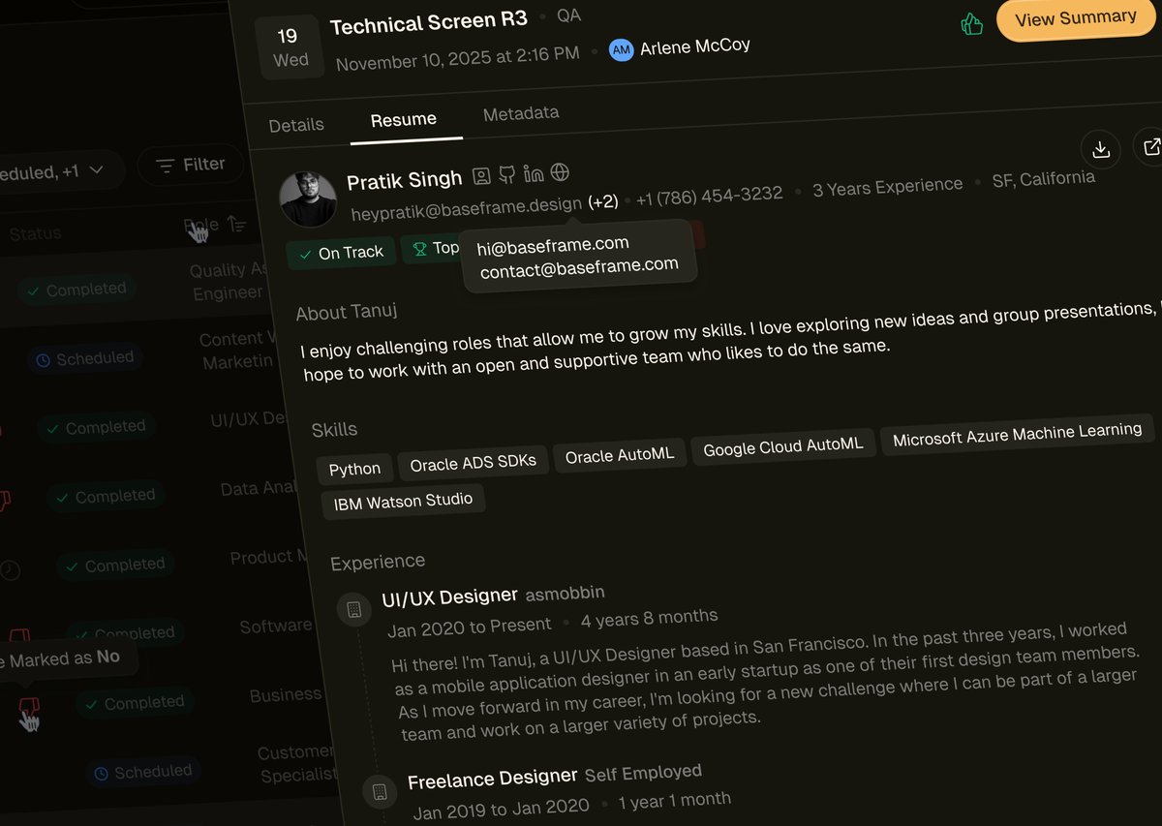The width and height of the screenshot is (1162, 826).
Task: Open the Filter button in background list
Action: click(x=190, y=166)
